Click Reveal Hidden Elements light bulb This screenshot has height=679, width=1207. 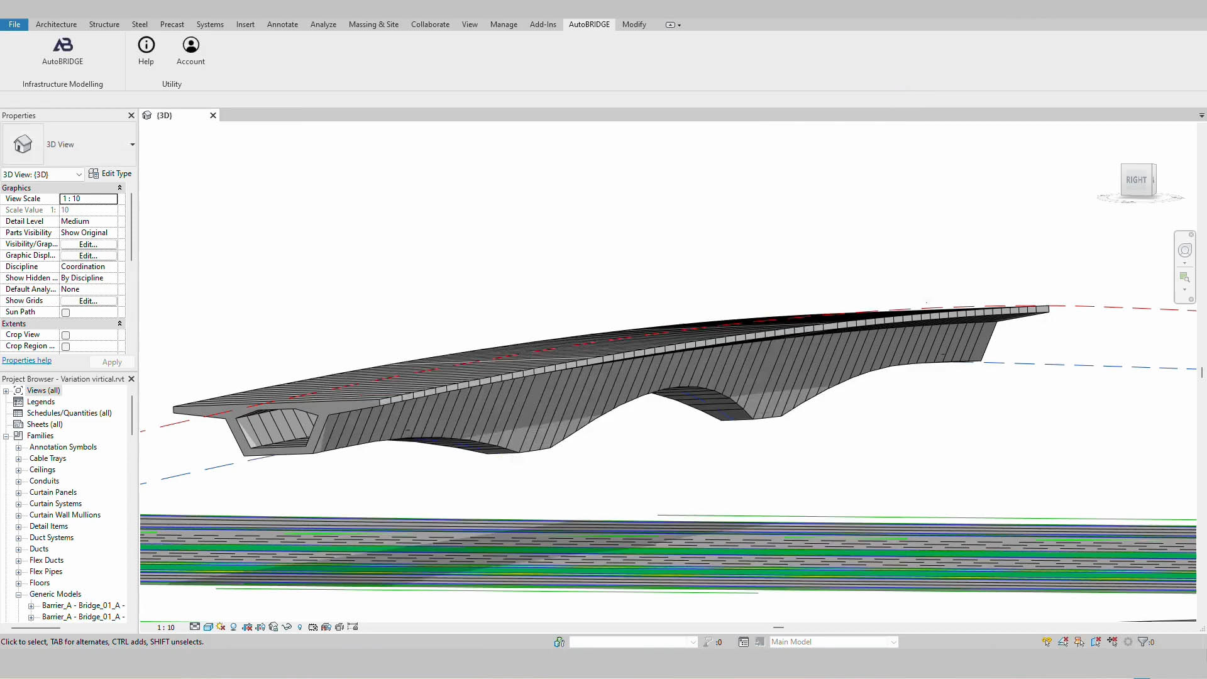pos(300,627)
